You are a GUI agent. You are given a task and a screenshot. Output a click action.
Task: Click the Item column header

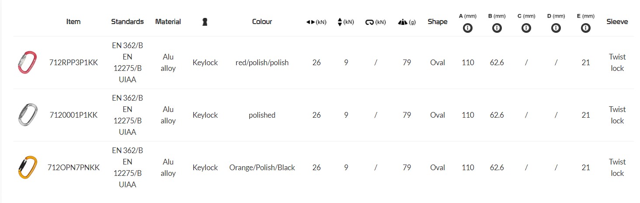73,21
